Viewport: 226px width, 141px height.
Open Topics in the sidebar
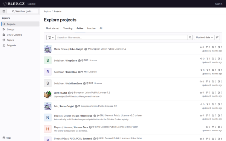[x=20, y=40]
